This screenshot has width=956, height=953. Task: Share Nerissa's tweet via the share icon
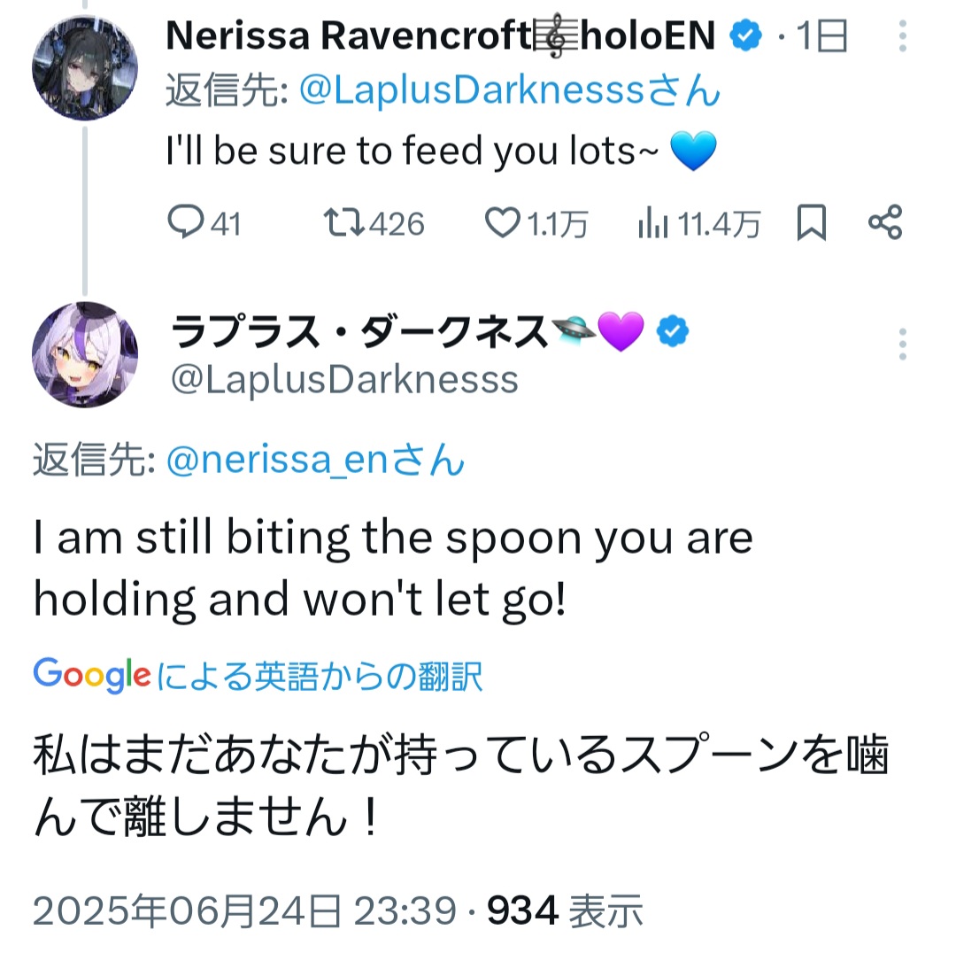coord(885,221)
